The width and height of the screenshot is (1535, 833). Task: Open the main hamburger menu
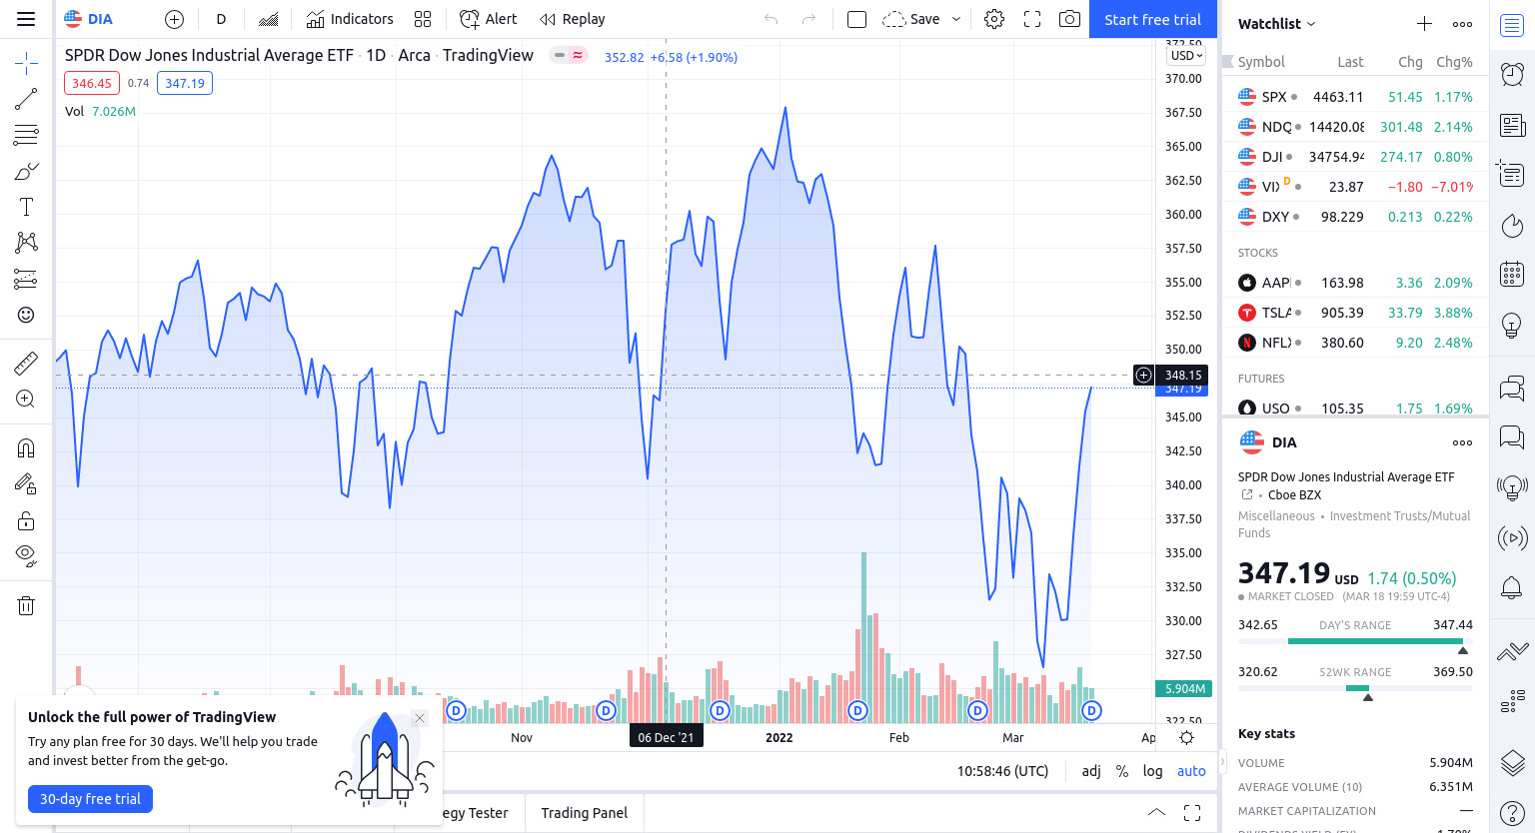coord(26,19)
